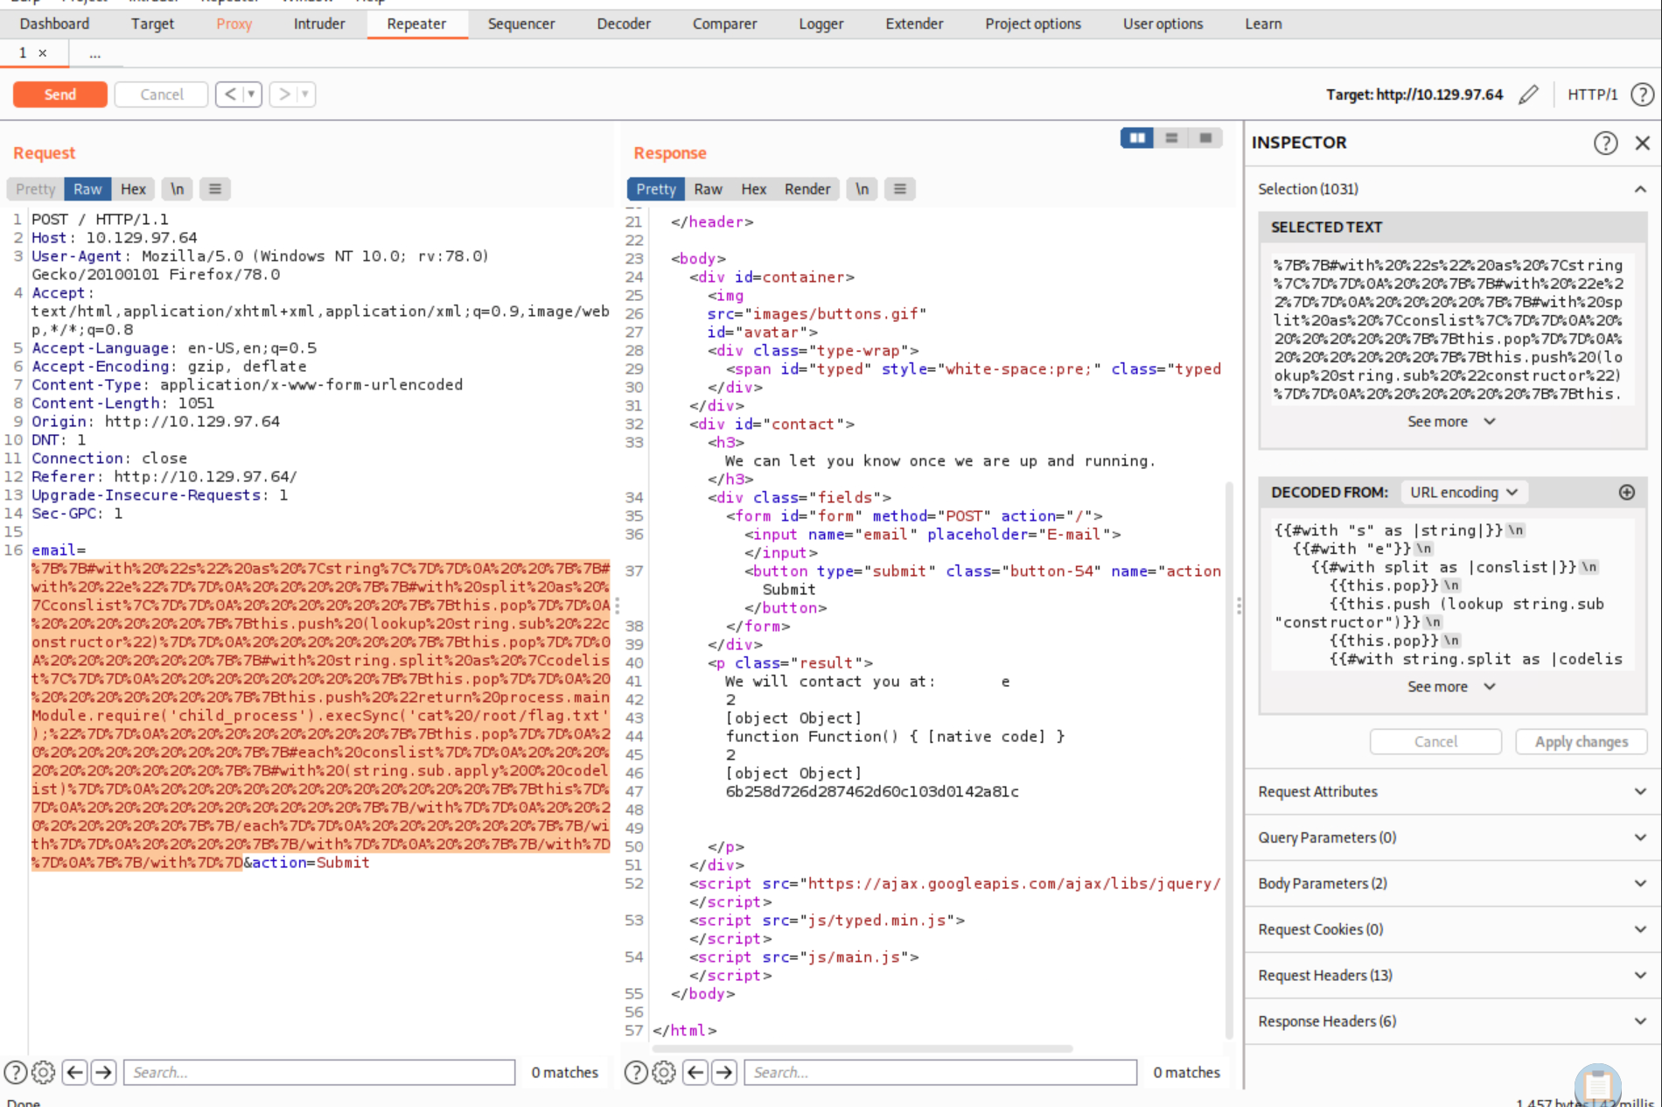Go to previous request search match

coord(75,1072)
